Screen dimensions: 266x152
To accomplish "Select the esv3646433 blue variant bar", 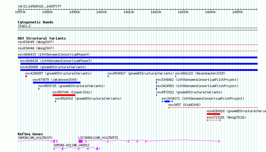I will tap(137, 57).
